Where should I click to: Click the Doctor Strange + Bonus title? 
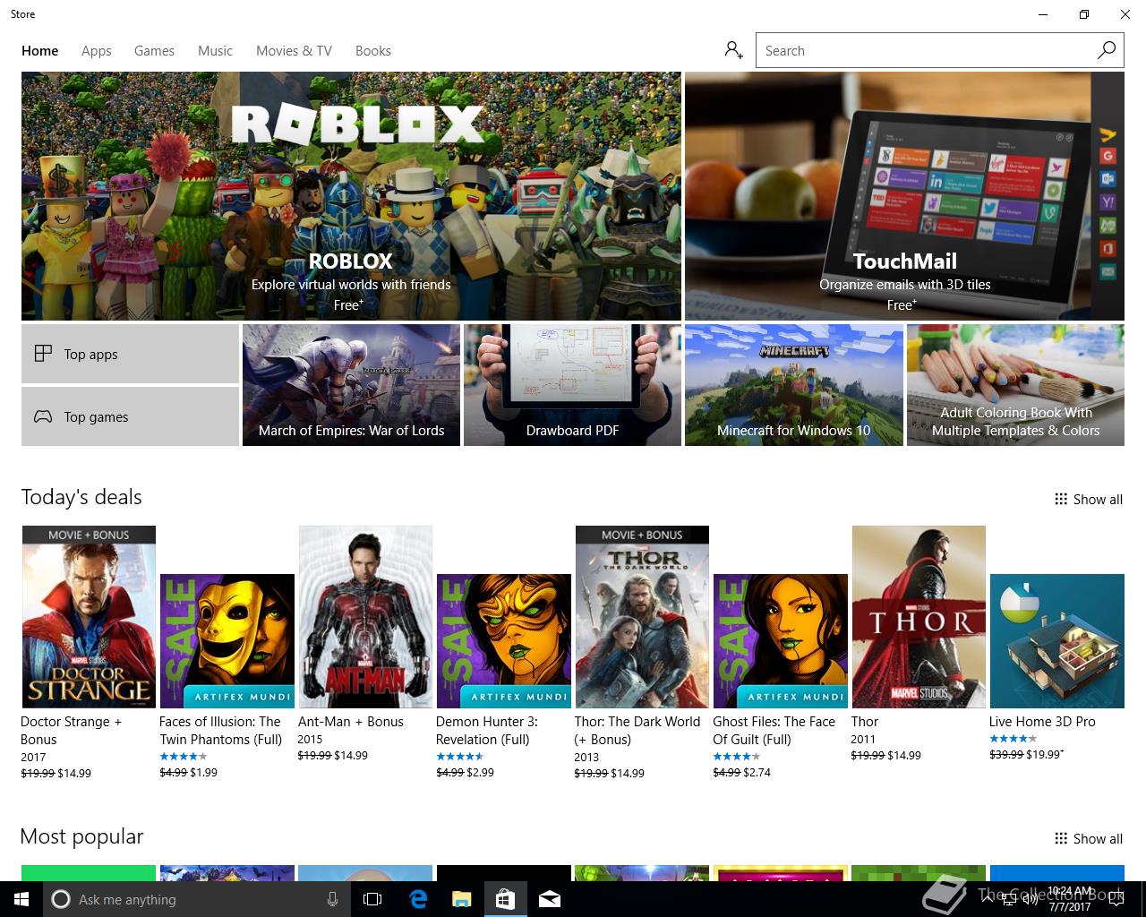pos(71,730)
